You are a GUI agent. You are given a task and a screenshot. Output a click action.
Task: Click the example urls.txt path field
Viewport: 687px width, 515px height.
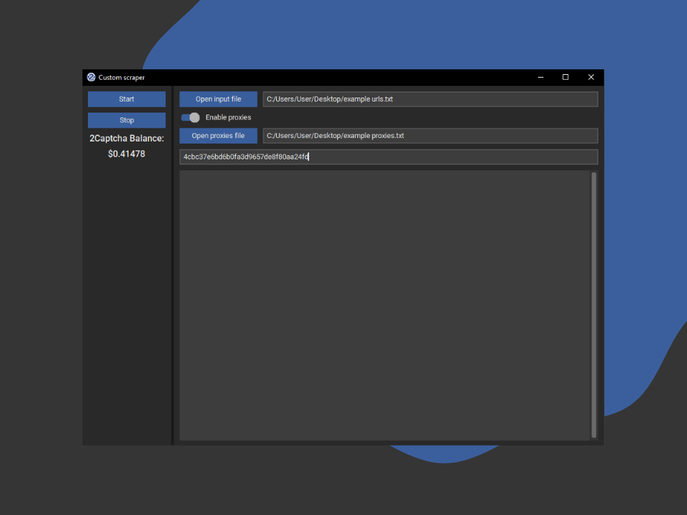[x=431, y=99]
